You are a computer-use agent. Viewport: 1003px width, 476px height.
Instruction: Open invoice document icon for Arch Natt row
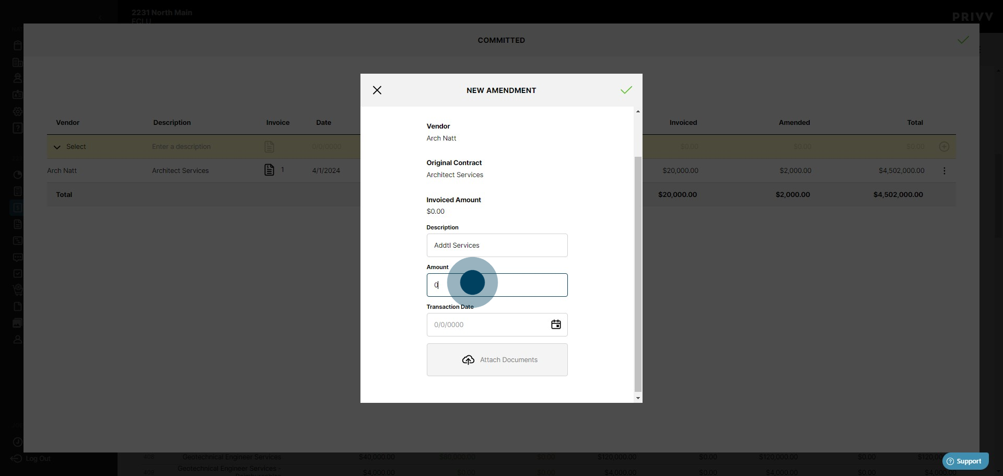click(x=269, y=170)
